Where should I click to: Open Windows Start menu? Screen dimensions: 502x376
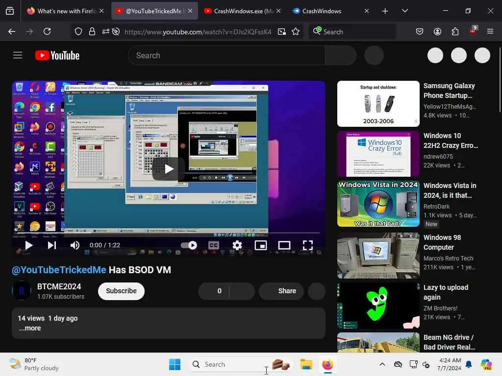175,364
